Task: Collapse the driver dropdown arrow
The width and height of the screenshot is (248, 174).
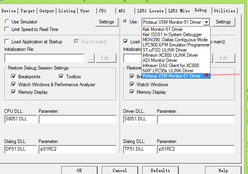Action: tap(206, 22)
